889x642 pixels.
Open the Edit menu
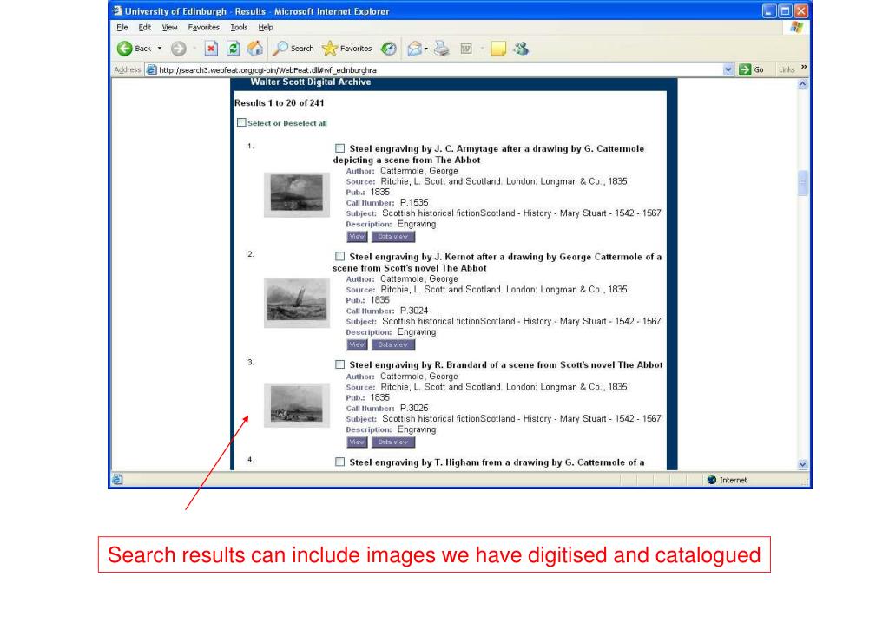145,27
